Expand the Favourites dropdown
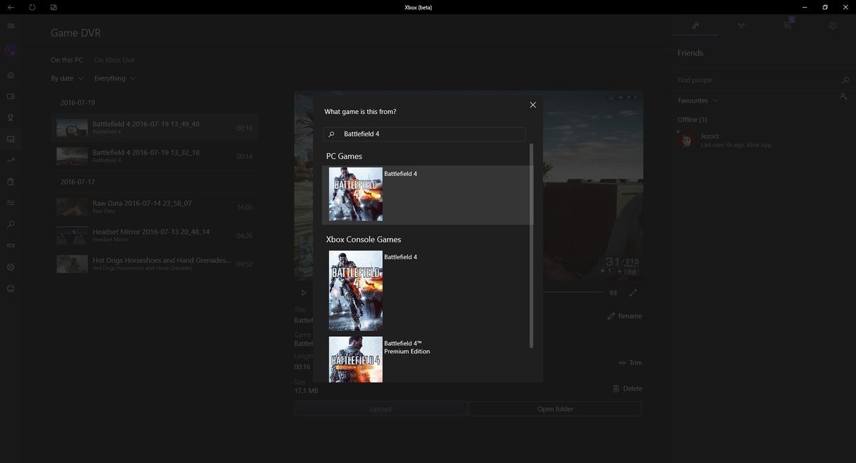Viewport: 856px width, 463px height. coord(698,100)
